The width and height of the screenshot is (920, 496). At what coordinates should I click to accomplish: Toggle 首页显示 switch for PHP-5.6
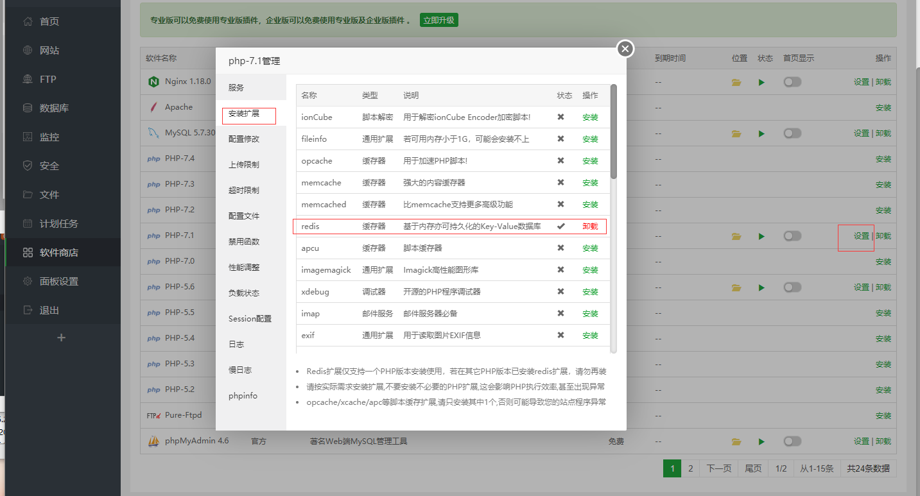click(792, 287)
